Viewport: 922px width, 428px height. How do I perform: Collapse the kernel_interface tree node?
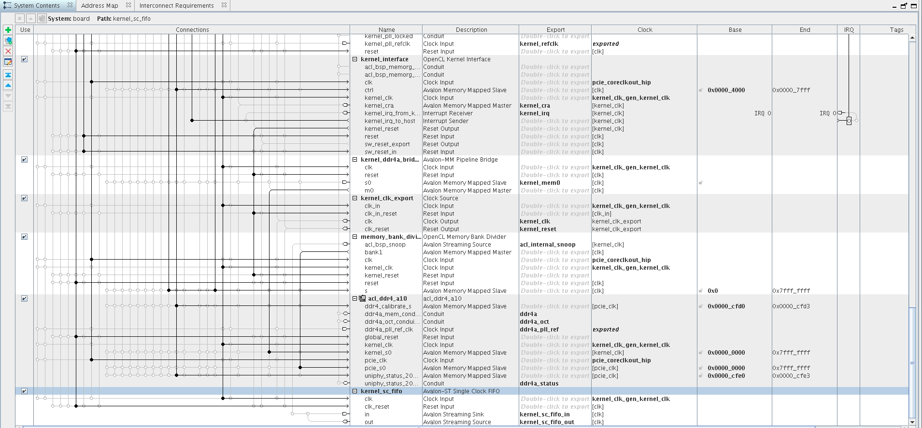[x=355, y=59]
